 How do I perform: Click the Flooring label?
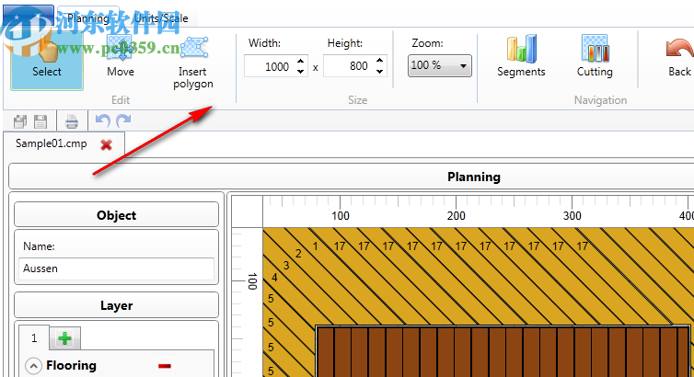71,366
